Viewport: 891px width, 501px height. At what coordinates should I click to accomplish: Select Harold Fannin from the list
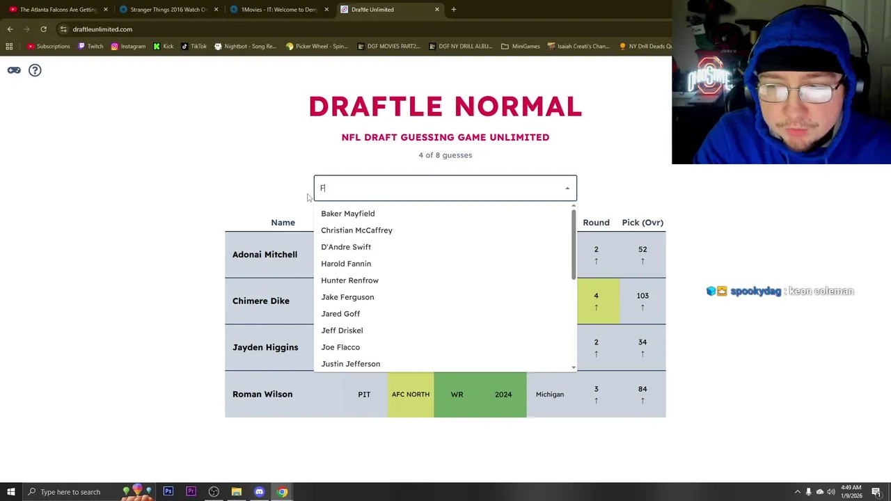coord(445,264)
